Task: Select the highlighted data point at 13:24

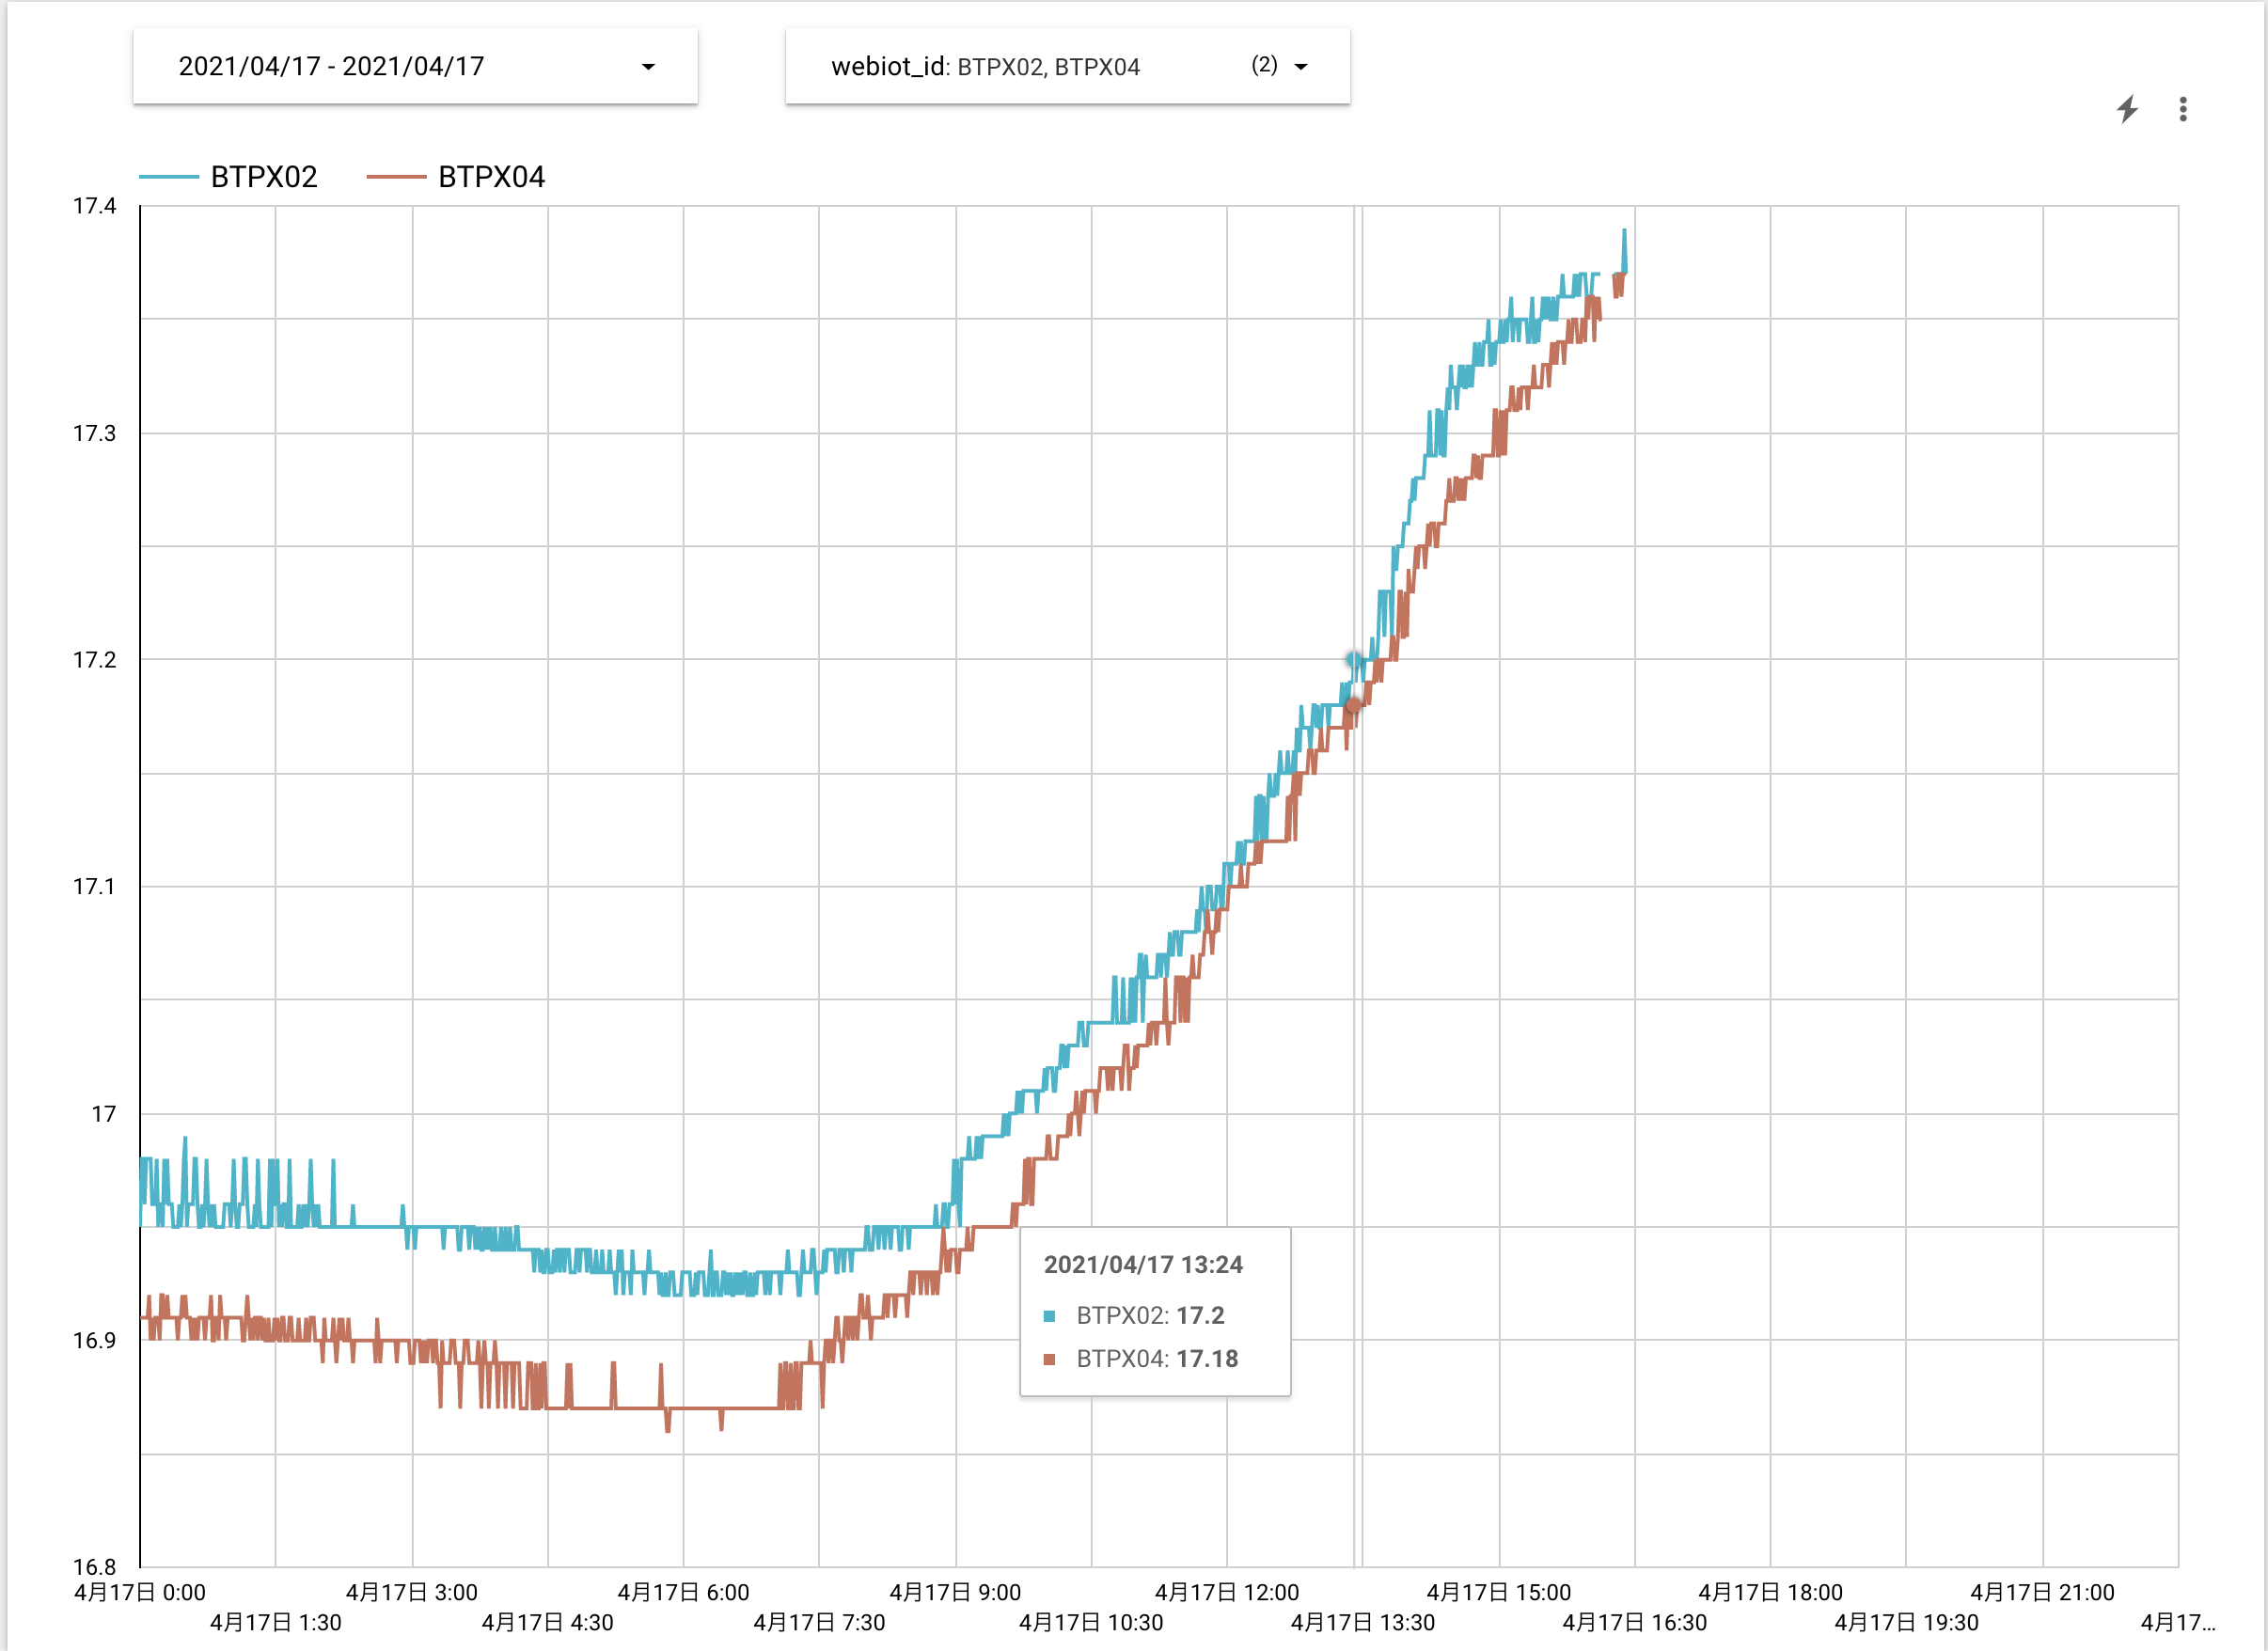Action: tap(1354, 660)
